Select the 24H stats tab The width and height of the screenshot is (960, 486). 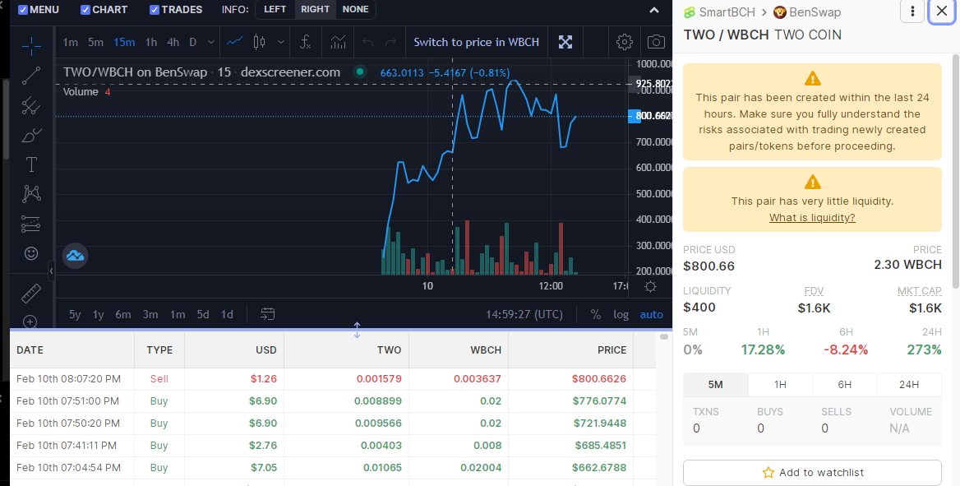click(908, 384)
